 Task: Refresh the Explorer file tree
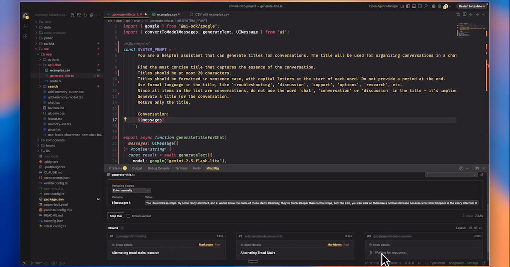point(85,15)
